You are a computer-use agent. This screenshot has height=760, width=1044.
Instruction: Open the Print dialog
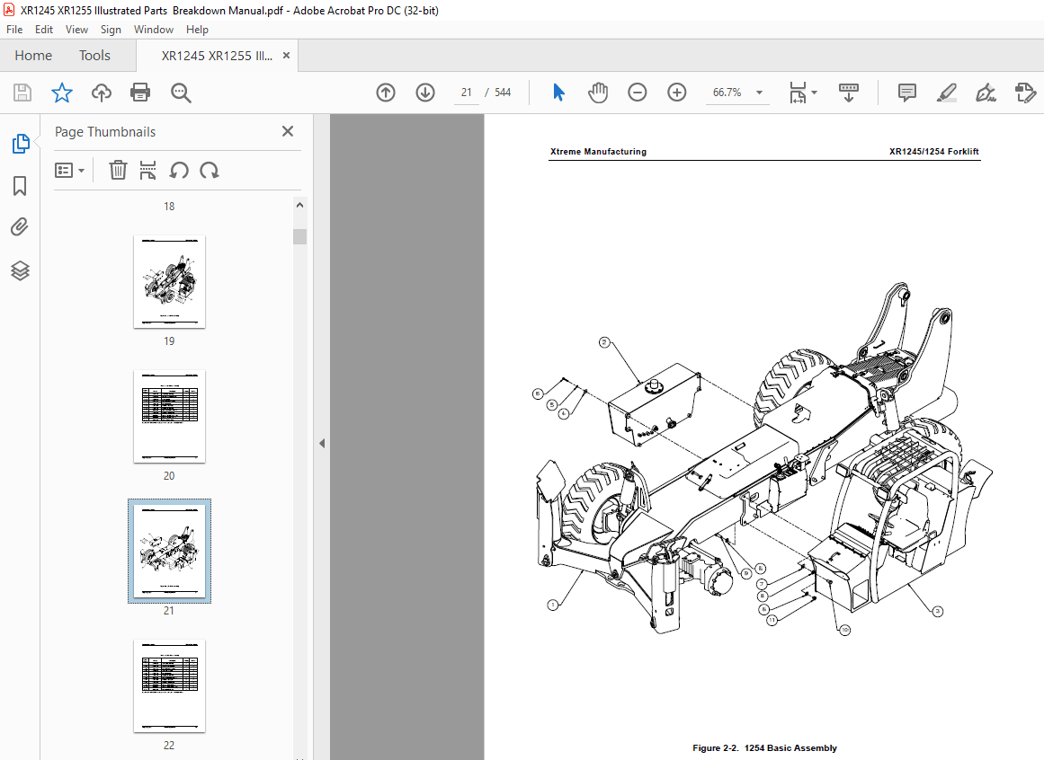[x=140, y=92]
